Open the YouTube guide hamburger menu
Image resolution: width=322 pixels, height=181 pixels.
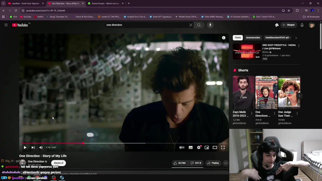[6, 25]
